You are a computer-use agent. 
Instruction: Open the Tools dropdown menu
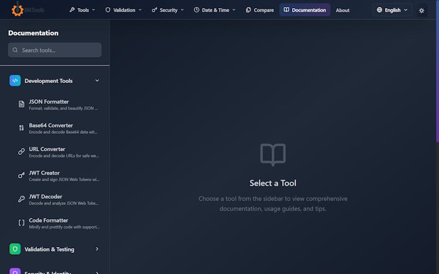point(82,10)
